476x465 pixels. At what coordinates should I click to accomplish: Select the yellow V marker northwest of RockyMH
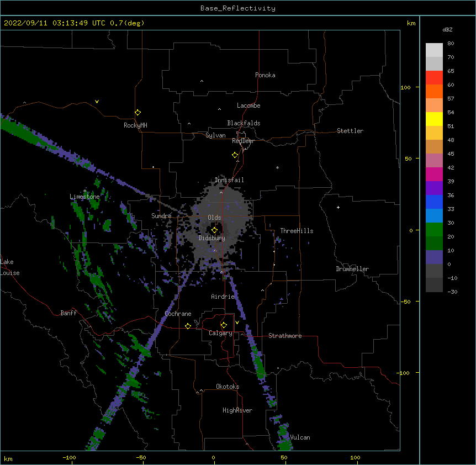pos(97,102)
